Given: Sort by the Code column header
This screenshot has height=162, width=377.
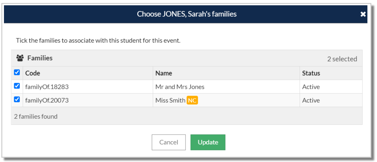Looking at the screenshot, I should [x=33, y=73].
